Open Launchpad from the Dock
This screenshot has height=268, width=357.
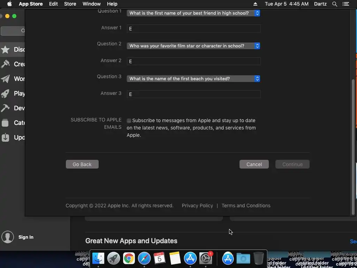(113, 259)
